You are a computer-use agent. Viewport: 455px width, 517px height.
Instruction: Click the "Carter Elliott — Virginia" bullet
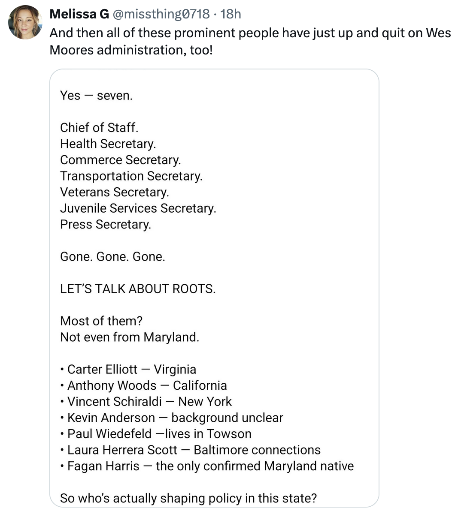pyautogui.click(x=131, y=369)
